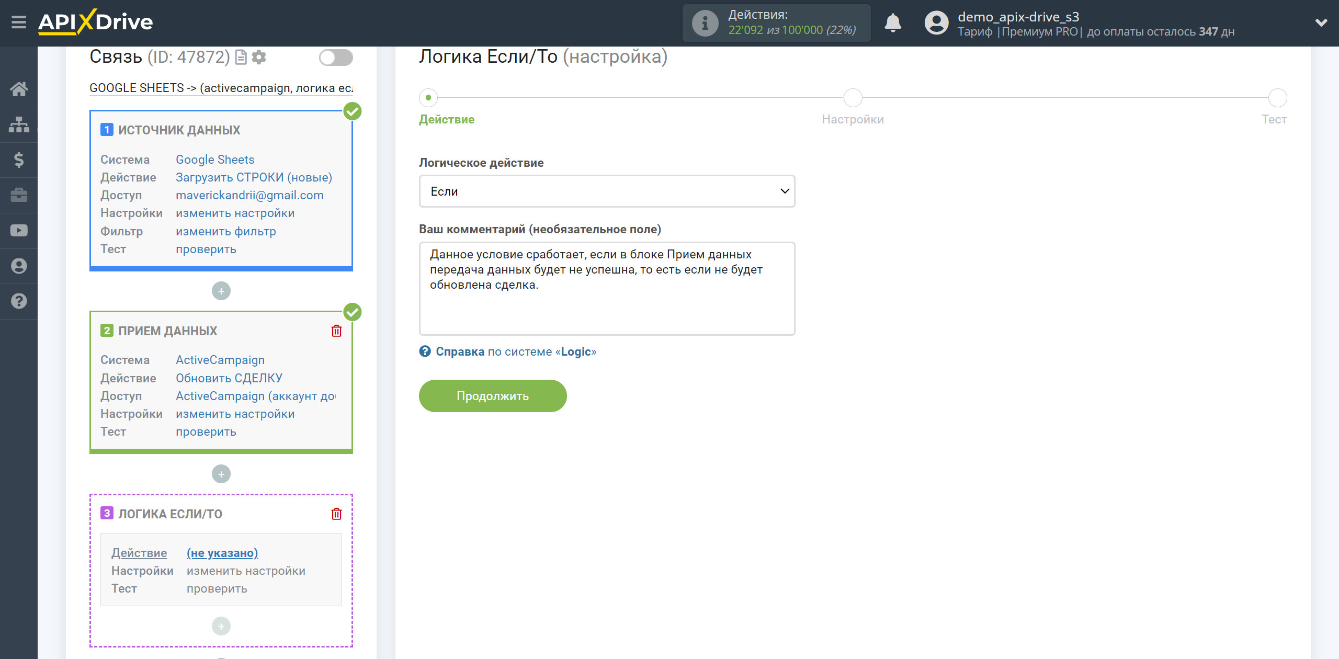Open the video tutorials icon
Image resolution: width=1339 pixels, height=659 pixels.
[19, 231]
